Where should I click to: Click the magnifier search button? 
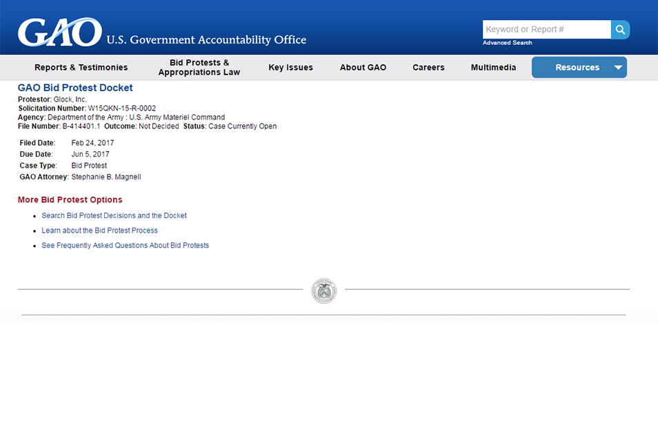(x=620, y=30)
